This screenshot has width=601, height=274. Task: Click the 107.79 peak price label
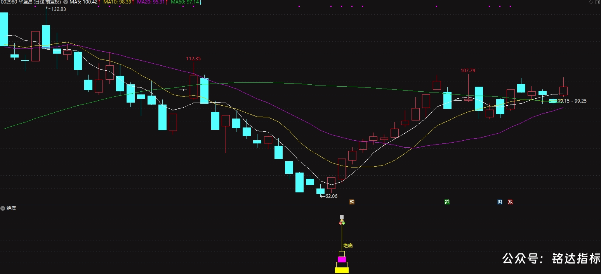[468, 71]
